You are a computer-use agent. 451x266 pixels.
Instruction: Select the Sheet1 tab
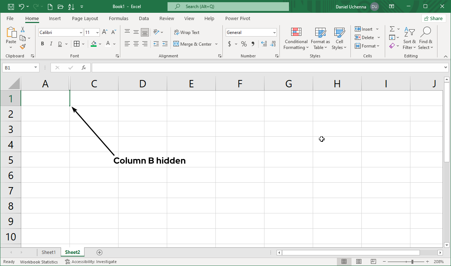[x=49, y=252]
